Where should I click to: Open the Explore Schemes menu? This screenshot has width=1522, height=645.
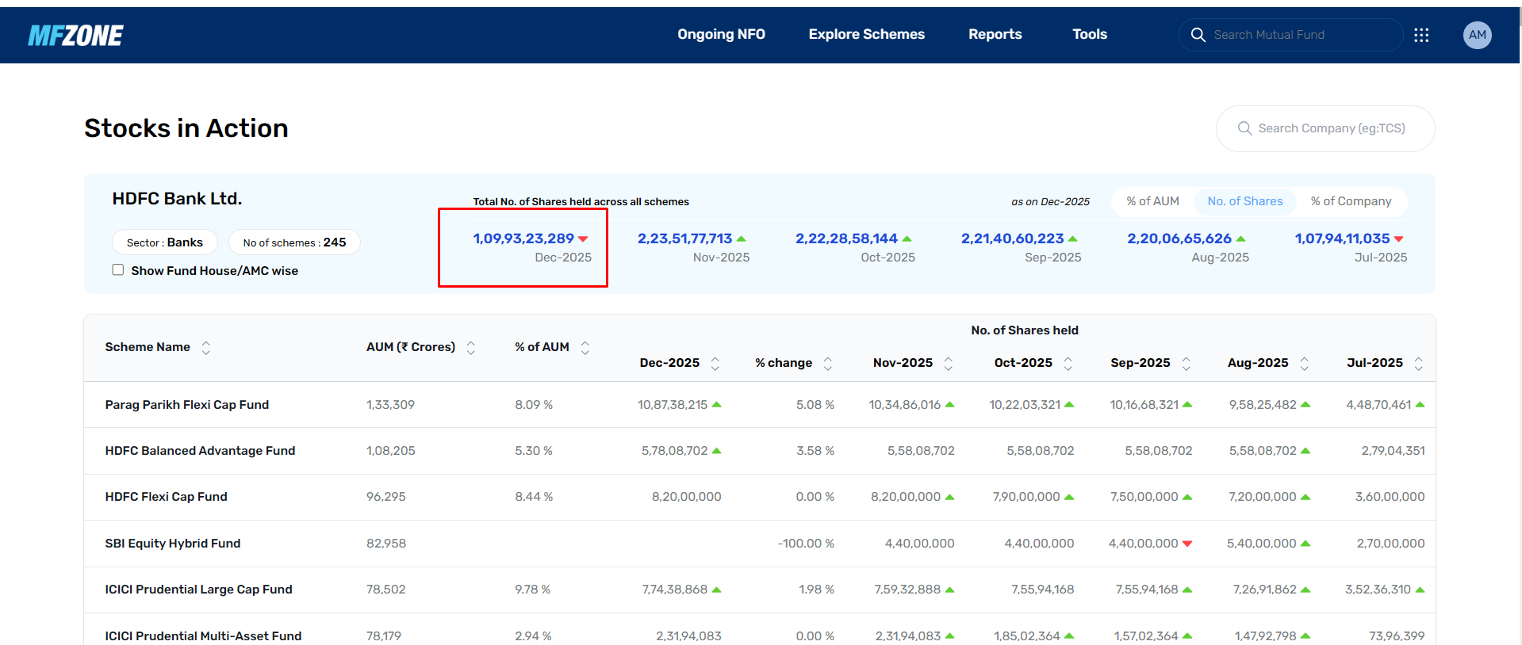pos(866,34)
